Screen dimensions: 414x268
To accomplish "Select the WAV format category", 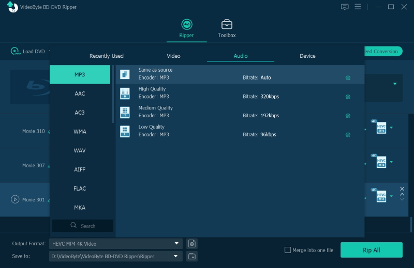I will pos(80,150).
